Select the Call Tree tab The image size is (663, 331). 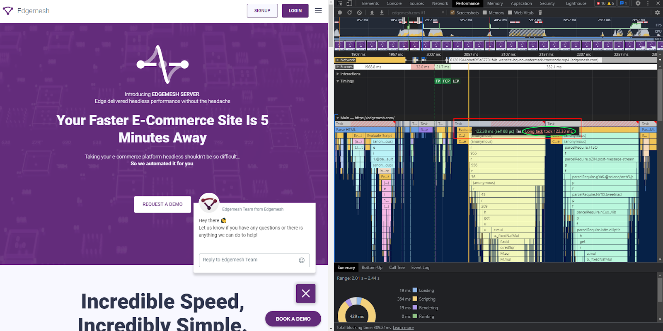(x=397, y=268)
